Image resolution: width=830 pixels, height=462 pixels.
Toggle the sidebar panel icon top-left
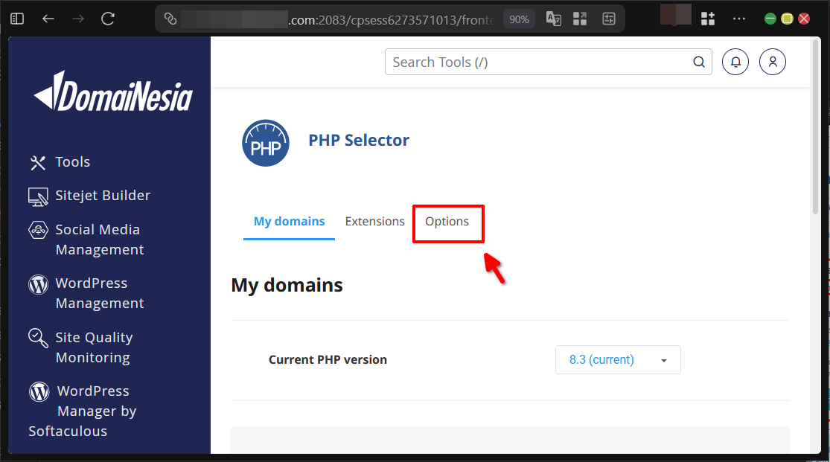pyautogui.click(x=16, y=18)
